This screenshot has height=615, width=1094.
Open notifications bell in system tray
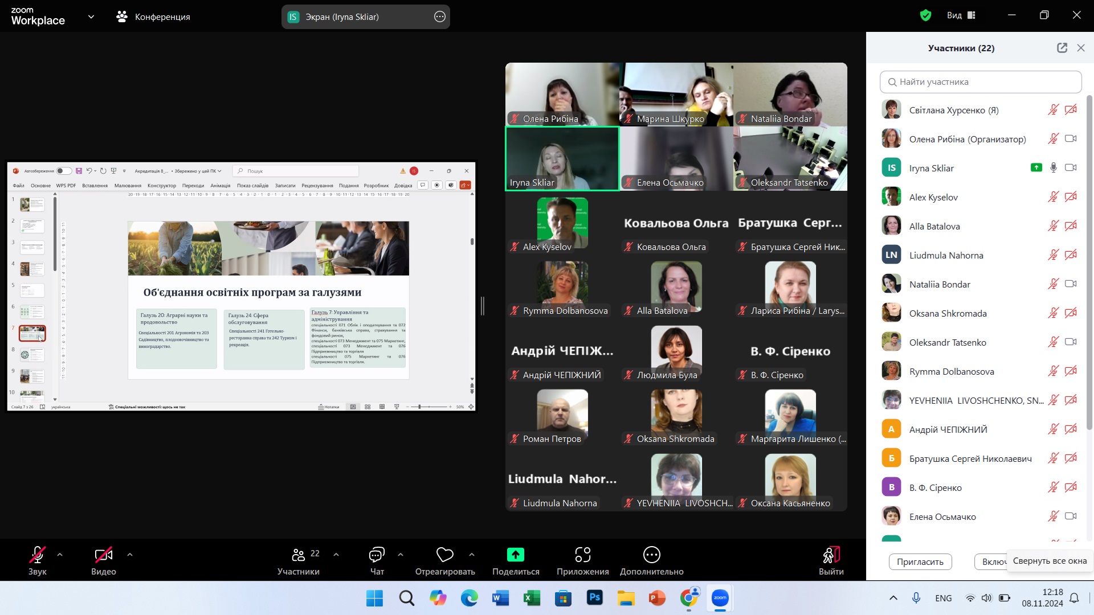(1074, 598)
